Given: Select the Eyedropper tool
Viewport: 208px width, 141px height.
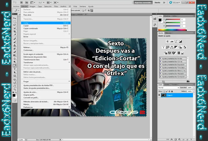Looking at the screenshot, I should click(x=15, y=35).
